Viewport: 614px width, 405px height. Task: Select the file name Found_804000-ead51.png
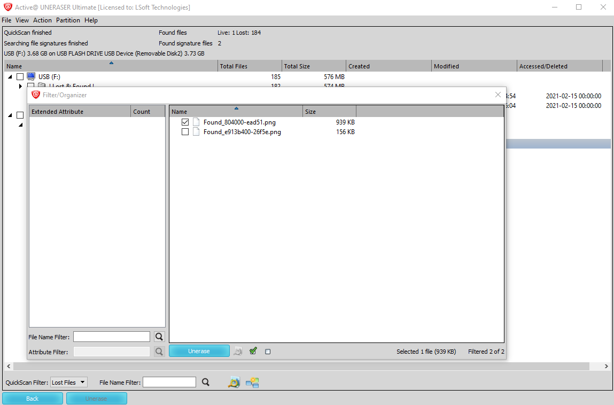(x=239, y=122)
